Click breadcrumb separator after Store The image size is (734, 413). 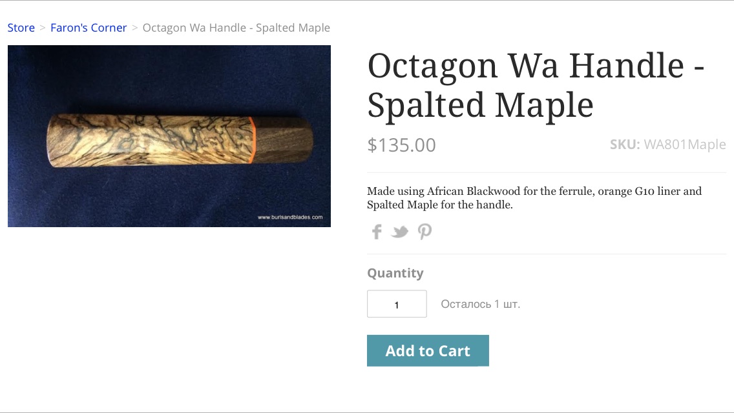pos(43,28)
